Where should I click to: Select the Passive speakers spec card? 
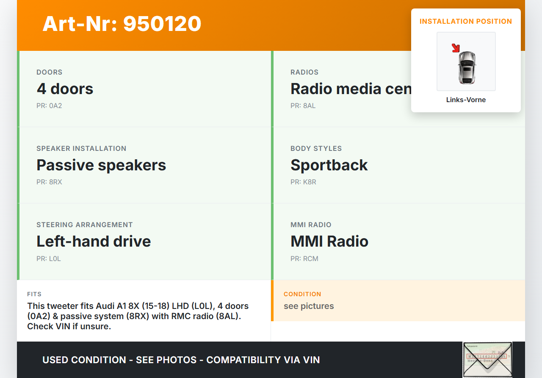(x=144, y=165)
